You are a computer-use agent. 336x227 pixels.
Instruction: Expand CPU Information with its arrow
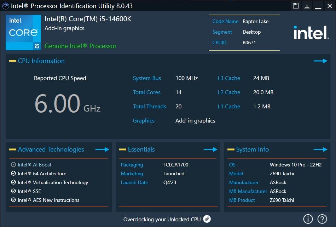coord(320,61)
